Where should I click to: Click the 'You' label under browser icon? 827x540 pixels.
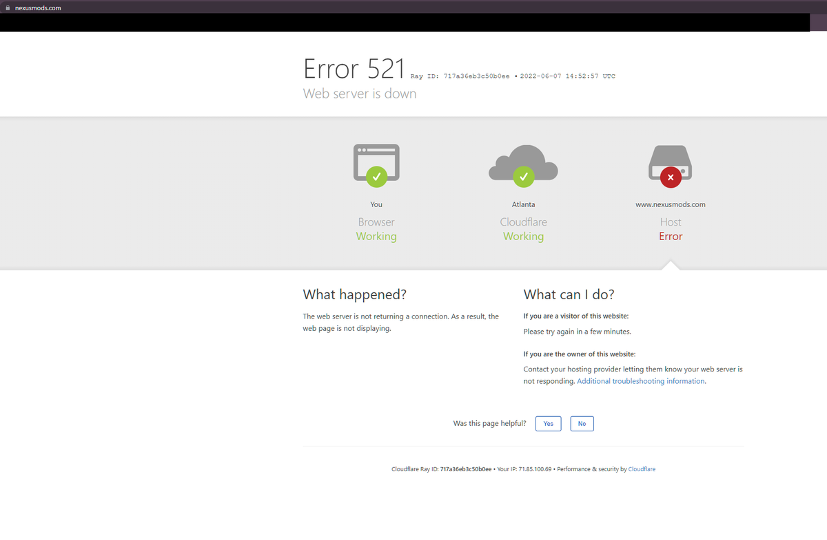376,204
